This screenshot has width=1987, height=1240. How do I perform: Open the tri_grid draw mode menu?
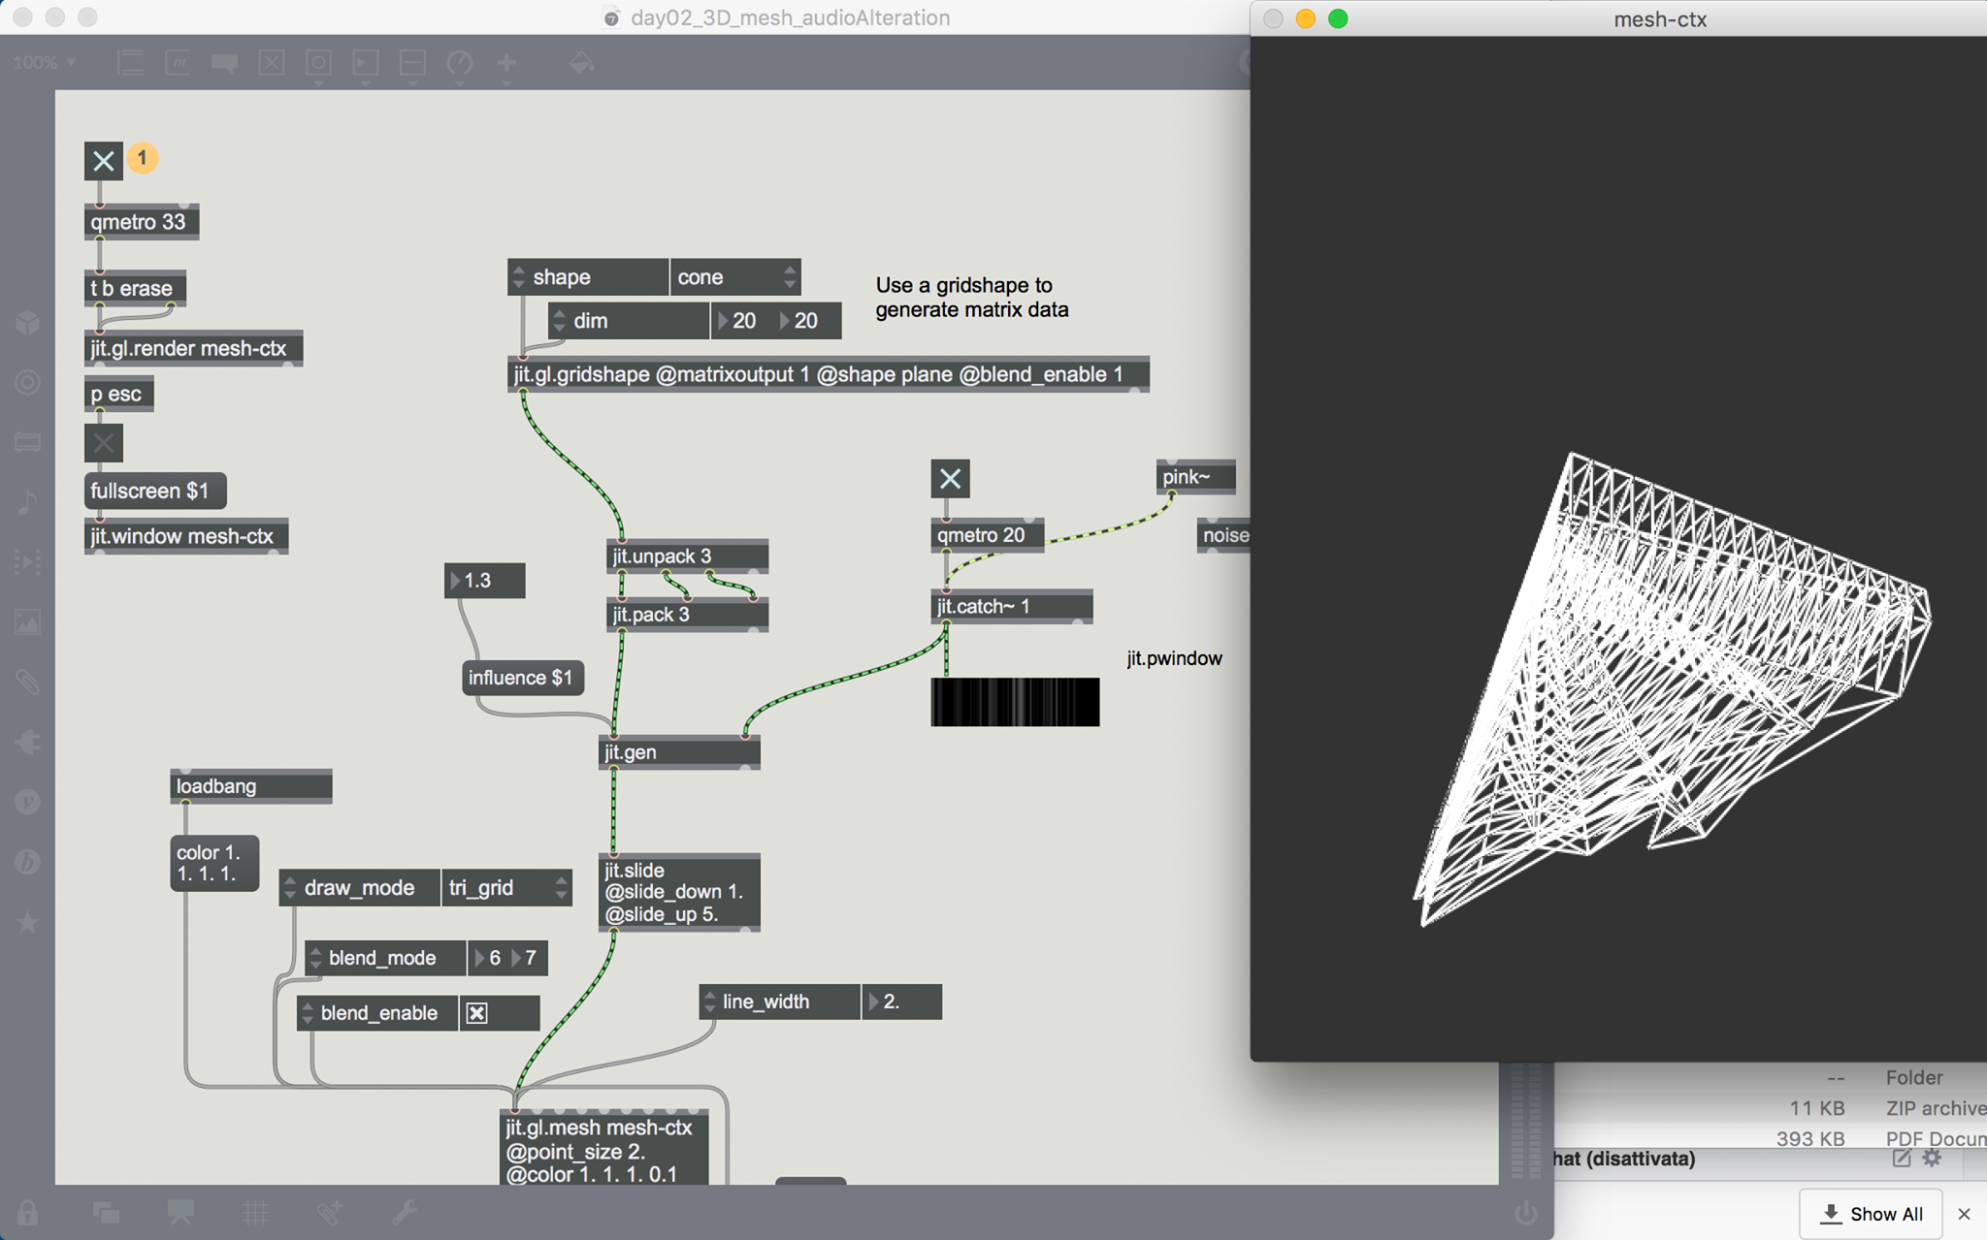click(506, 888)
